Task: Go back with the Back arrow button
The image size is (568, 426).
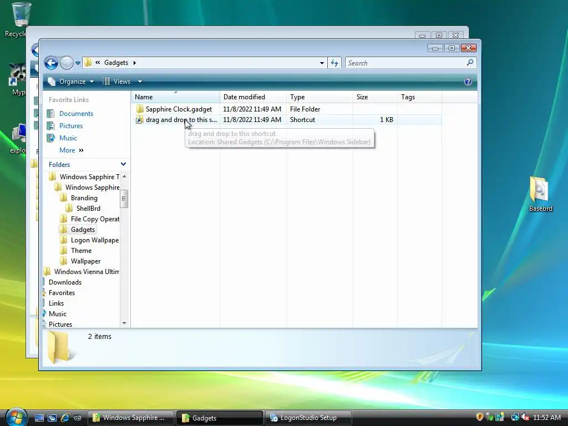Action: pyautogui.click(x=51, y=63)
